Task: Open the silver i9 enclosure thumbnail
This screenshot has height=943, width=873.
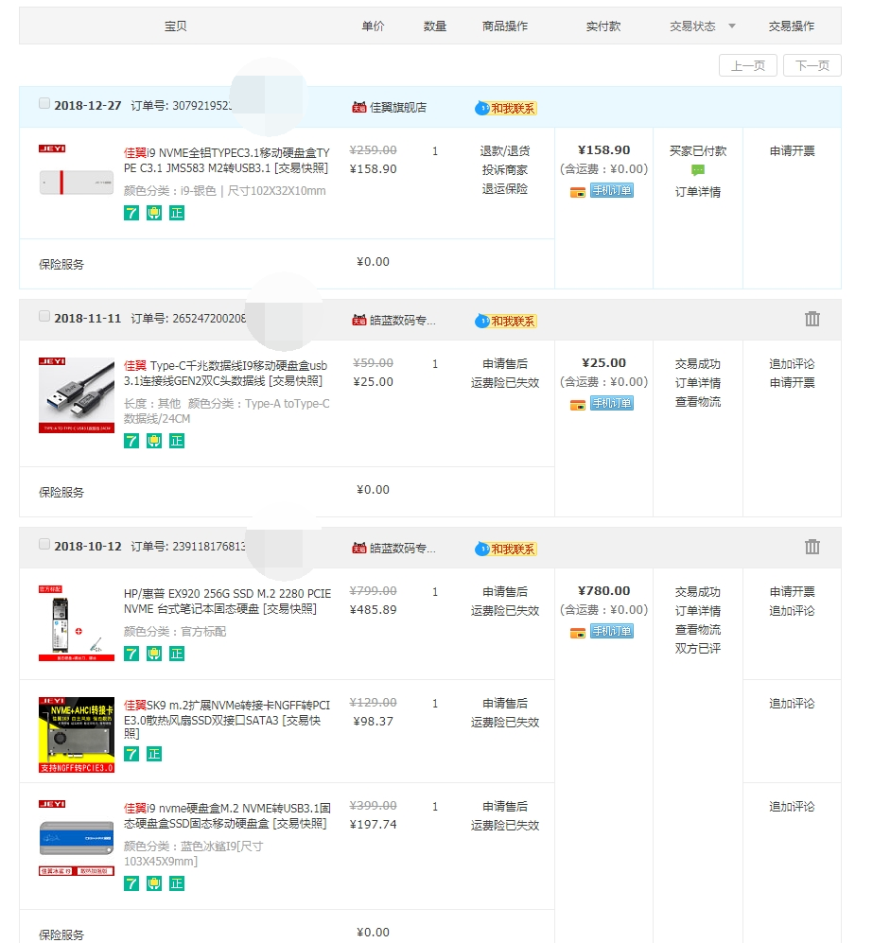Action: click(x=77, y=183)
